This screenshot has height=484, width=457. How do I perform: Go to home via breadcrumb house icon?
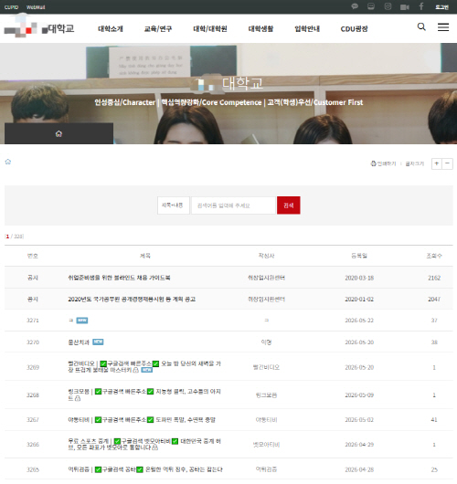(8, 162)
